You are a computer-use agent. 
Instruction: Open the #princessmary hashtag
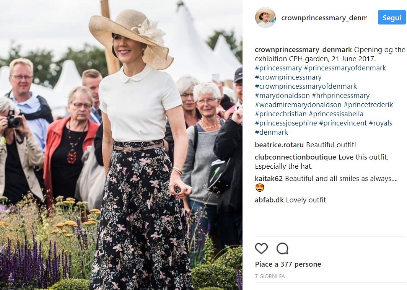278,68
